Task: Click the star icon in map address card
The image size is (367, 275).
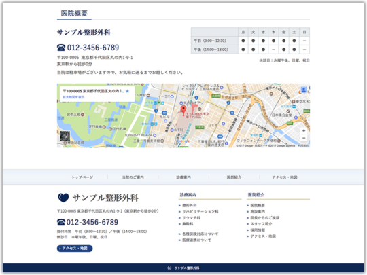Action: tap(127, 91)
